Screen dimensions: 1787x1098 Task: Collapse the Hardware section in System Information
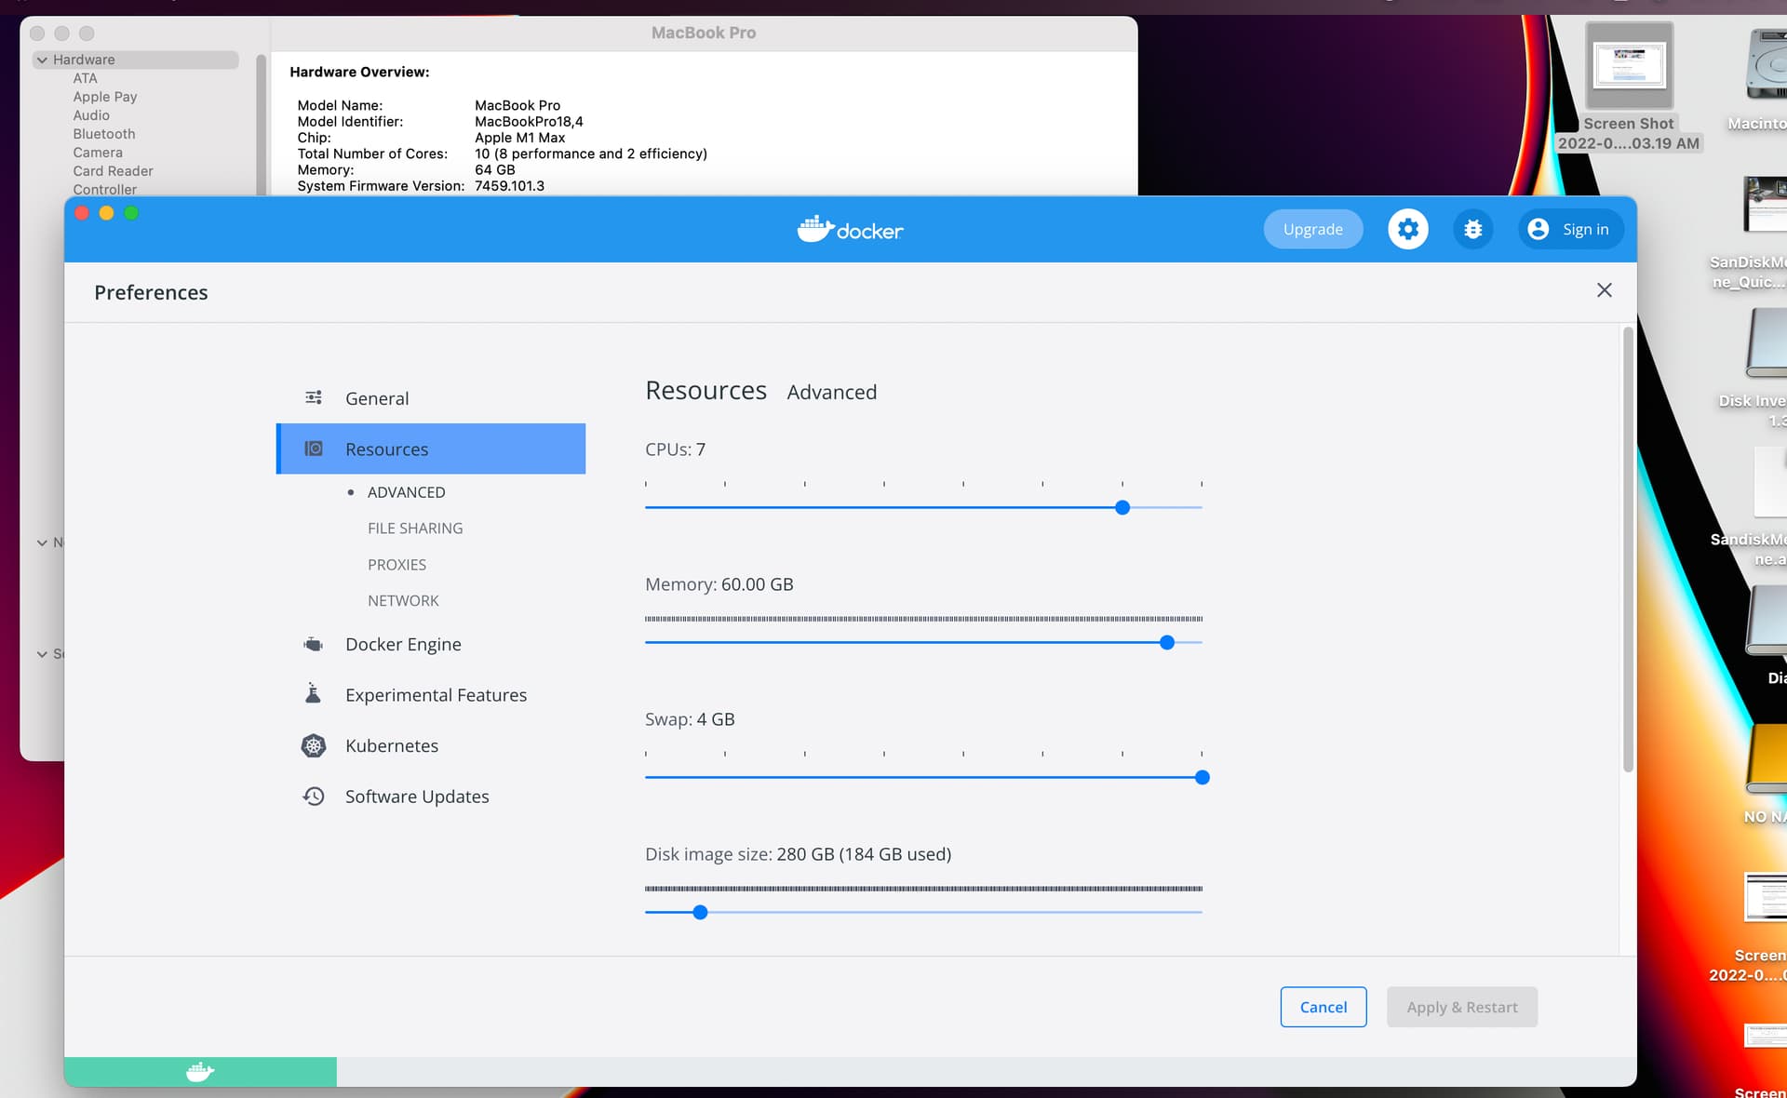pyautogui.click(x=42, y=59)
